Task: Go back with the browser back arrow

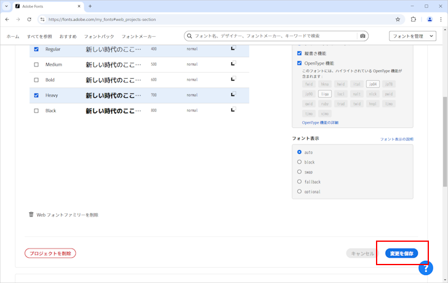Action: coord(7,20)
